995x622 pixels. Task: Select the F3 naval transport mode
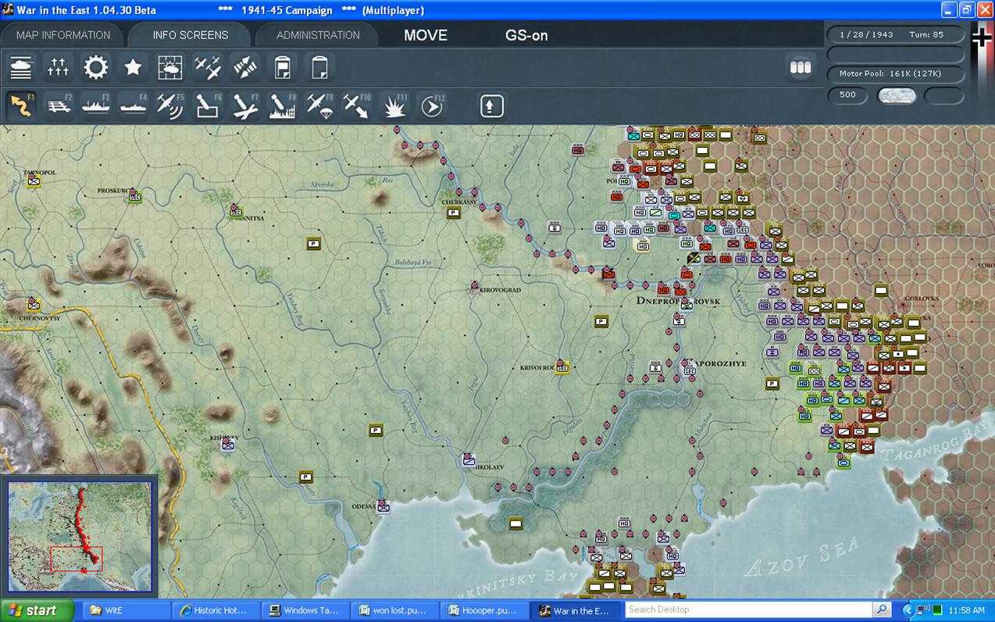96,105
